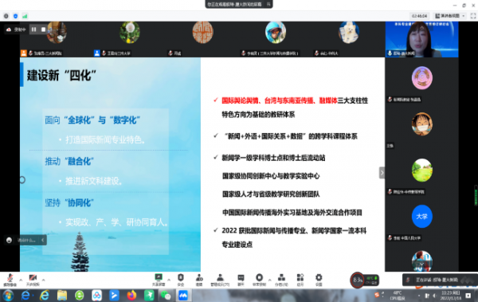Select the speaker's live video thumbnail
The height and width of the screenshot is (302, 478).
click(x=421, y=39)
